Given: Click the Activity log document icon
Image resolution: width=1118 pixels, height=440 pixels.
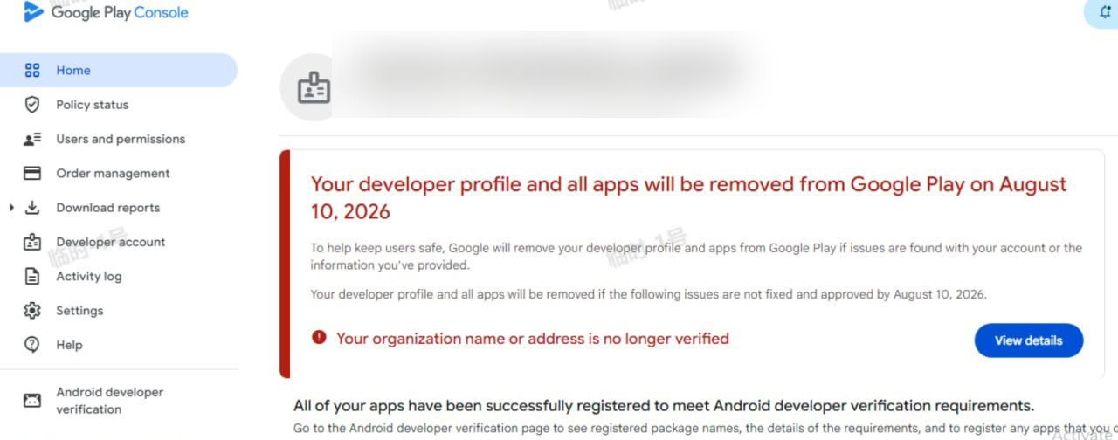Looking at the screenshot, I should click(32, 277).
